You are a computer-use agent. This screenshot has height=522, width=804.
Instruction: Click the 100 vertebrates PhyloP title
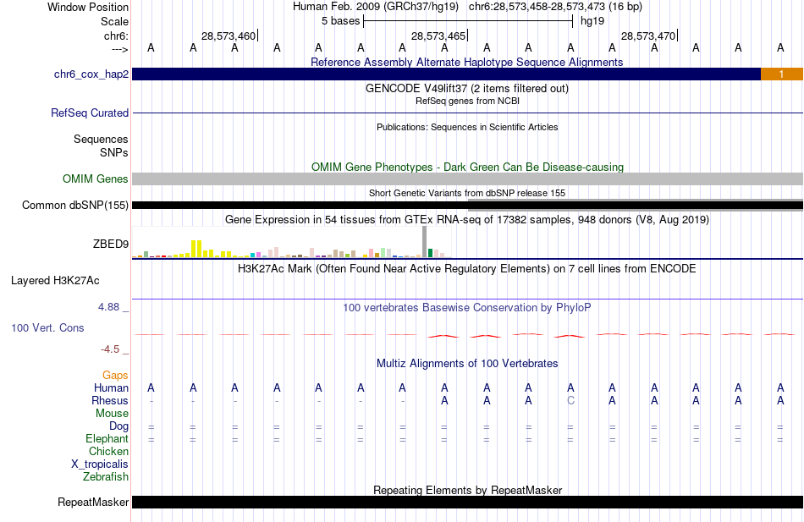coord(466,308)
